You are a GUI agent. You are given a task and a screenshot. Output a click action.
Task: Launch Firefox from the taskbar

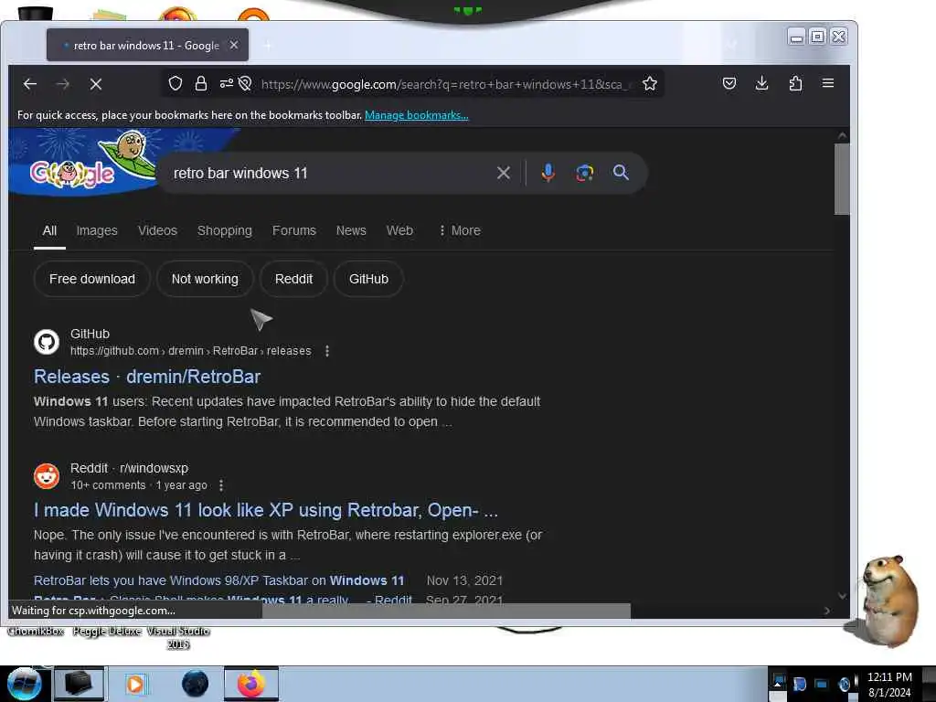[x=251, y=684]
